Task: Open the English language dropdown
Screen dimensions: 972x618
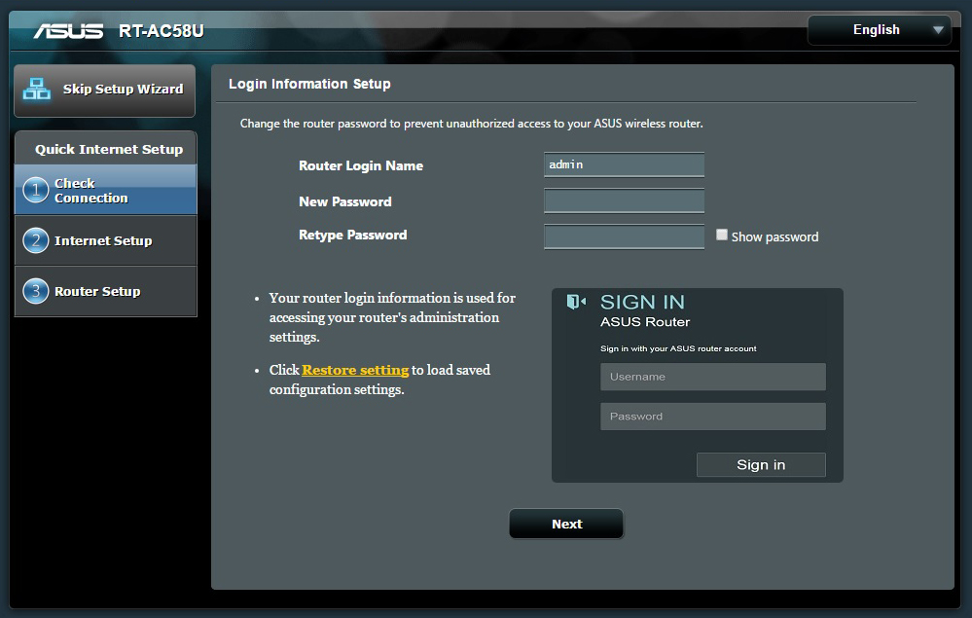Action: tap(879, 30)
